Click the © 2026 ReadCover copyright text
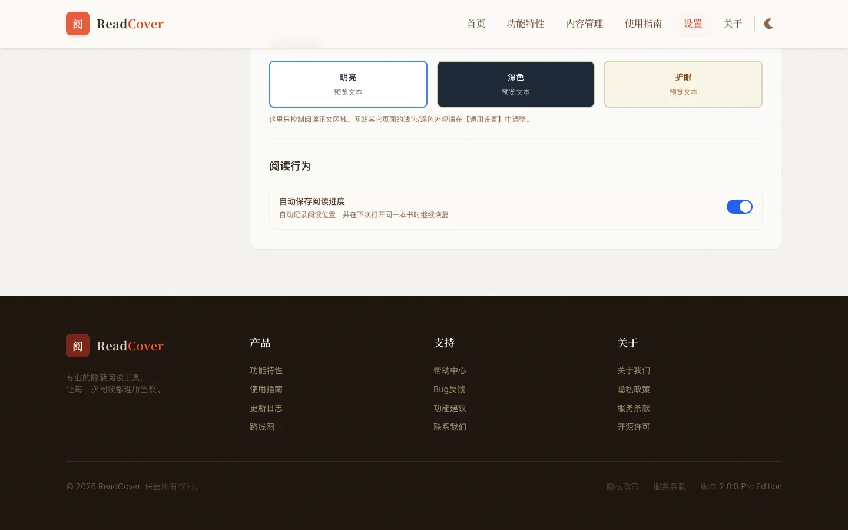848x530 pixels. 134,486
